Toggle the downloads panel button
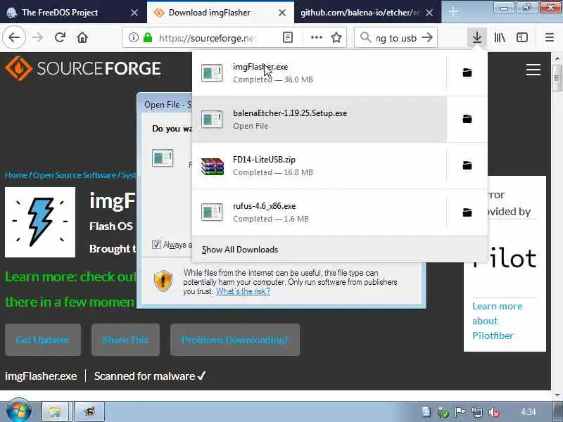This screenshot has width=563, height=422. 477,37
